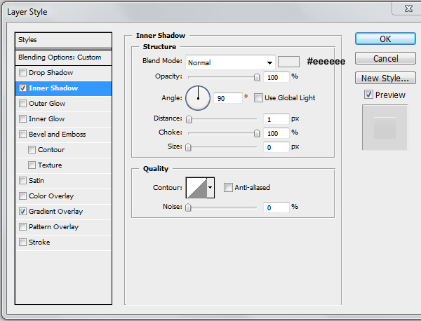Click the Size slider handle
The height and width of the screenshot is (321, 421).
coord(188,147)
